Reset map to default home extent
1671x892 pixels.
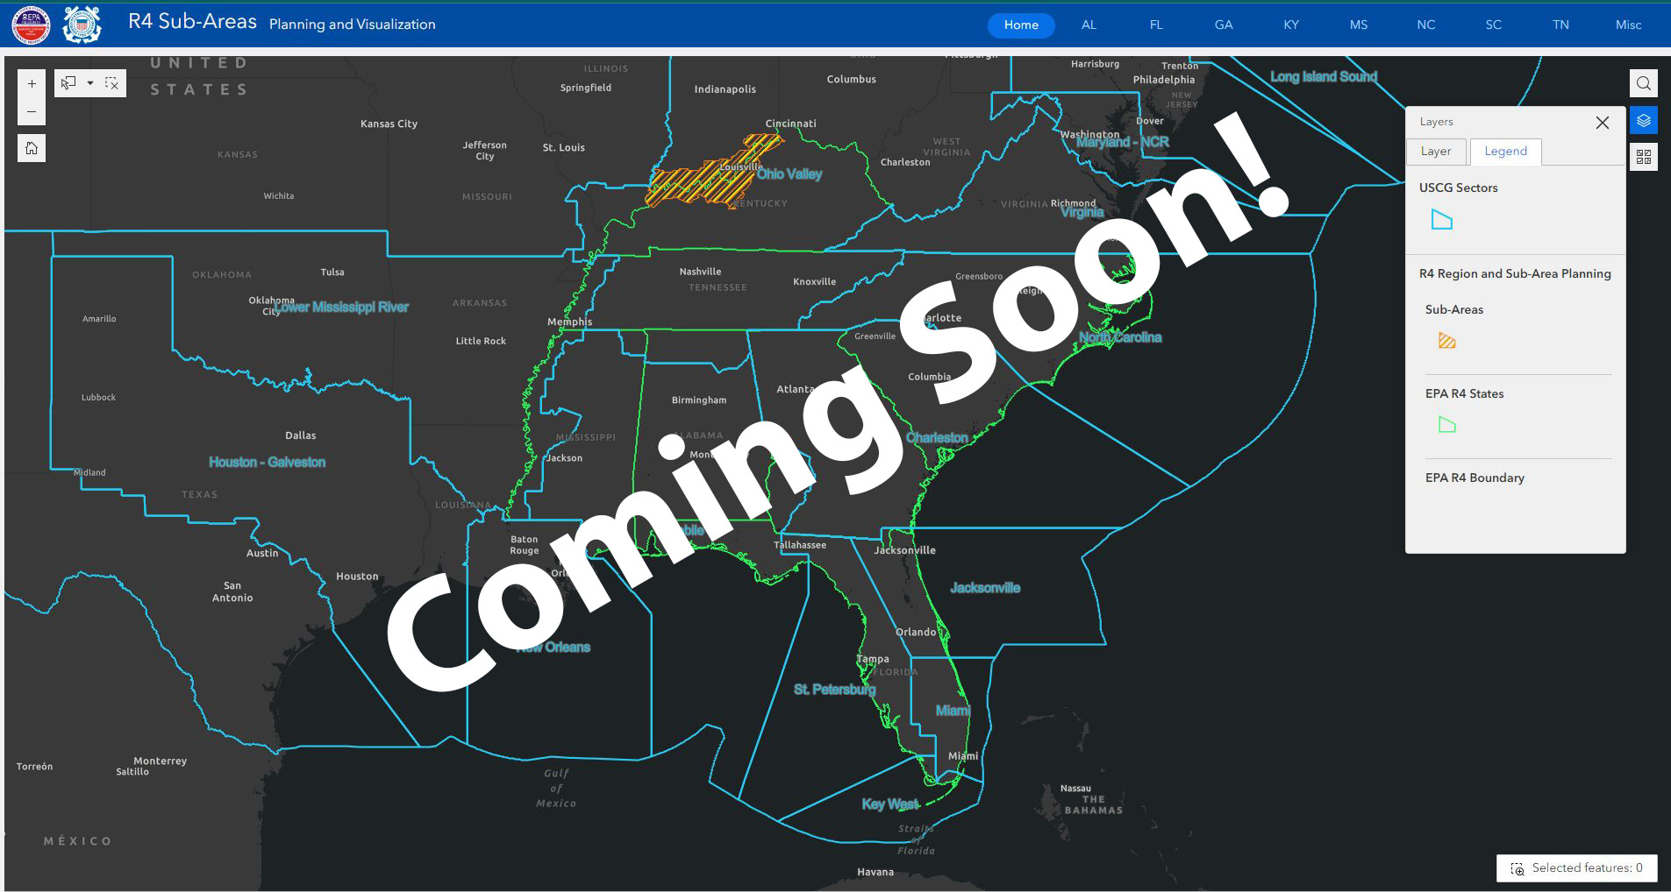32,148
